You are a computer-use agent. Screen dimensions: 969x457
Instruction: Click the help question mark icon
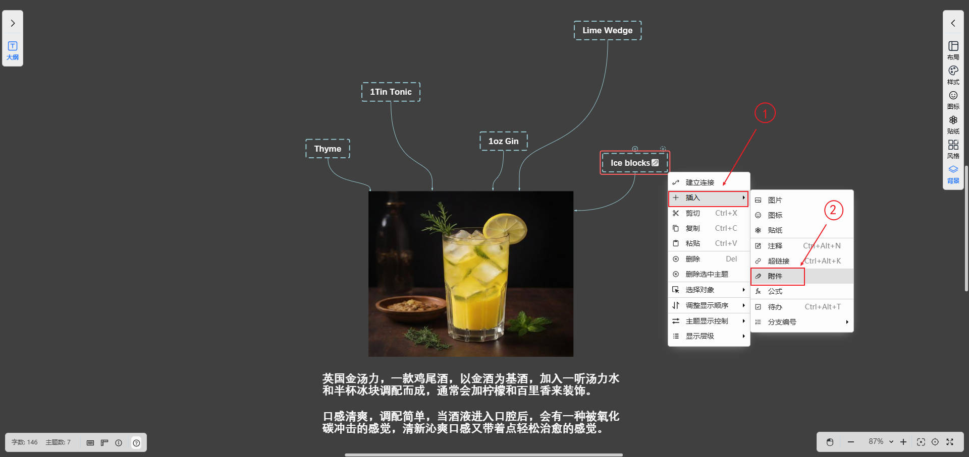click(x=136, y=443)
